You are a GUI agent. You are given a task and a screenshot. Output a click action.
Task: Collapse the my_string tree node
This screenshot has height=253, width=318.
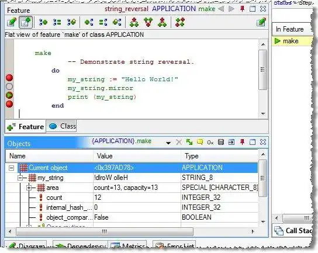click(x=20, y=178)
